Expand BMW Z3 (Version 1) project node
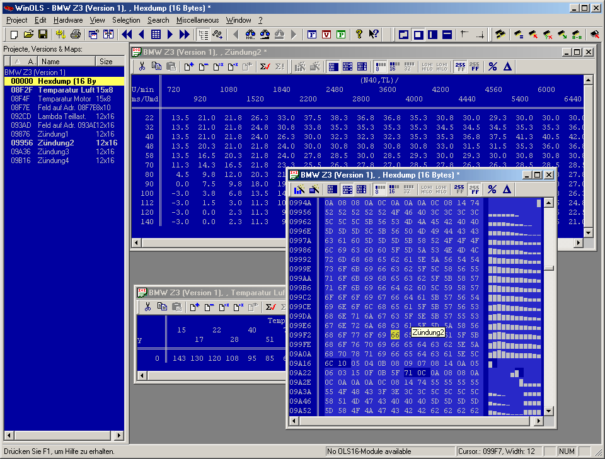Image resolution: width=605 pixels, height=459 pixels. pyautogui.click(x=35, y=72)
